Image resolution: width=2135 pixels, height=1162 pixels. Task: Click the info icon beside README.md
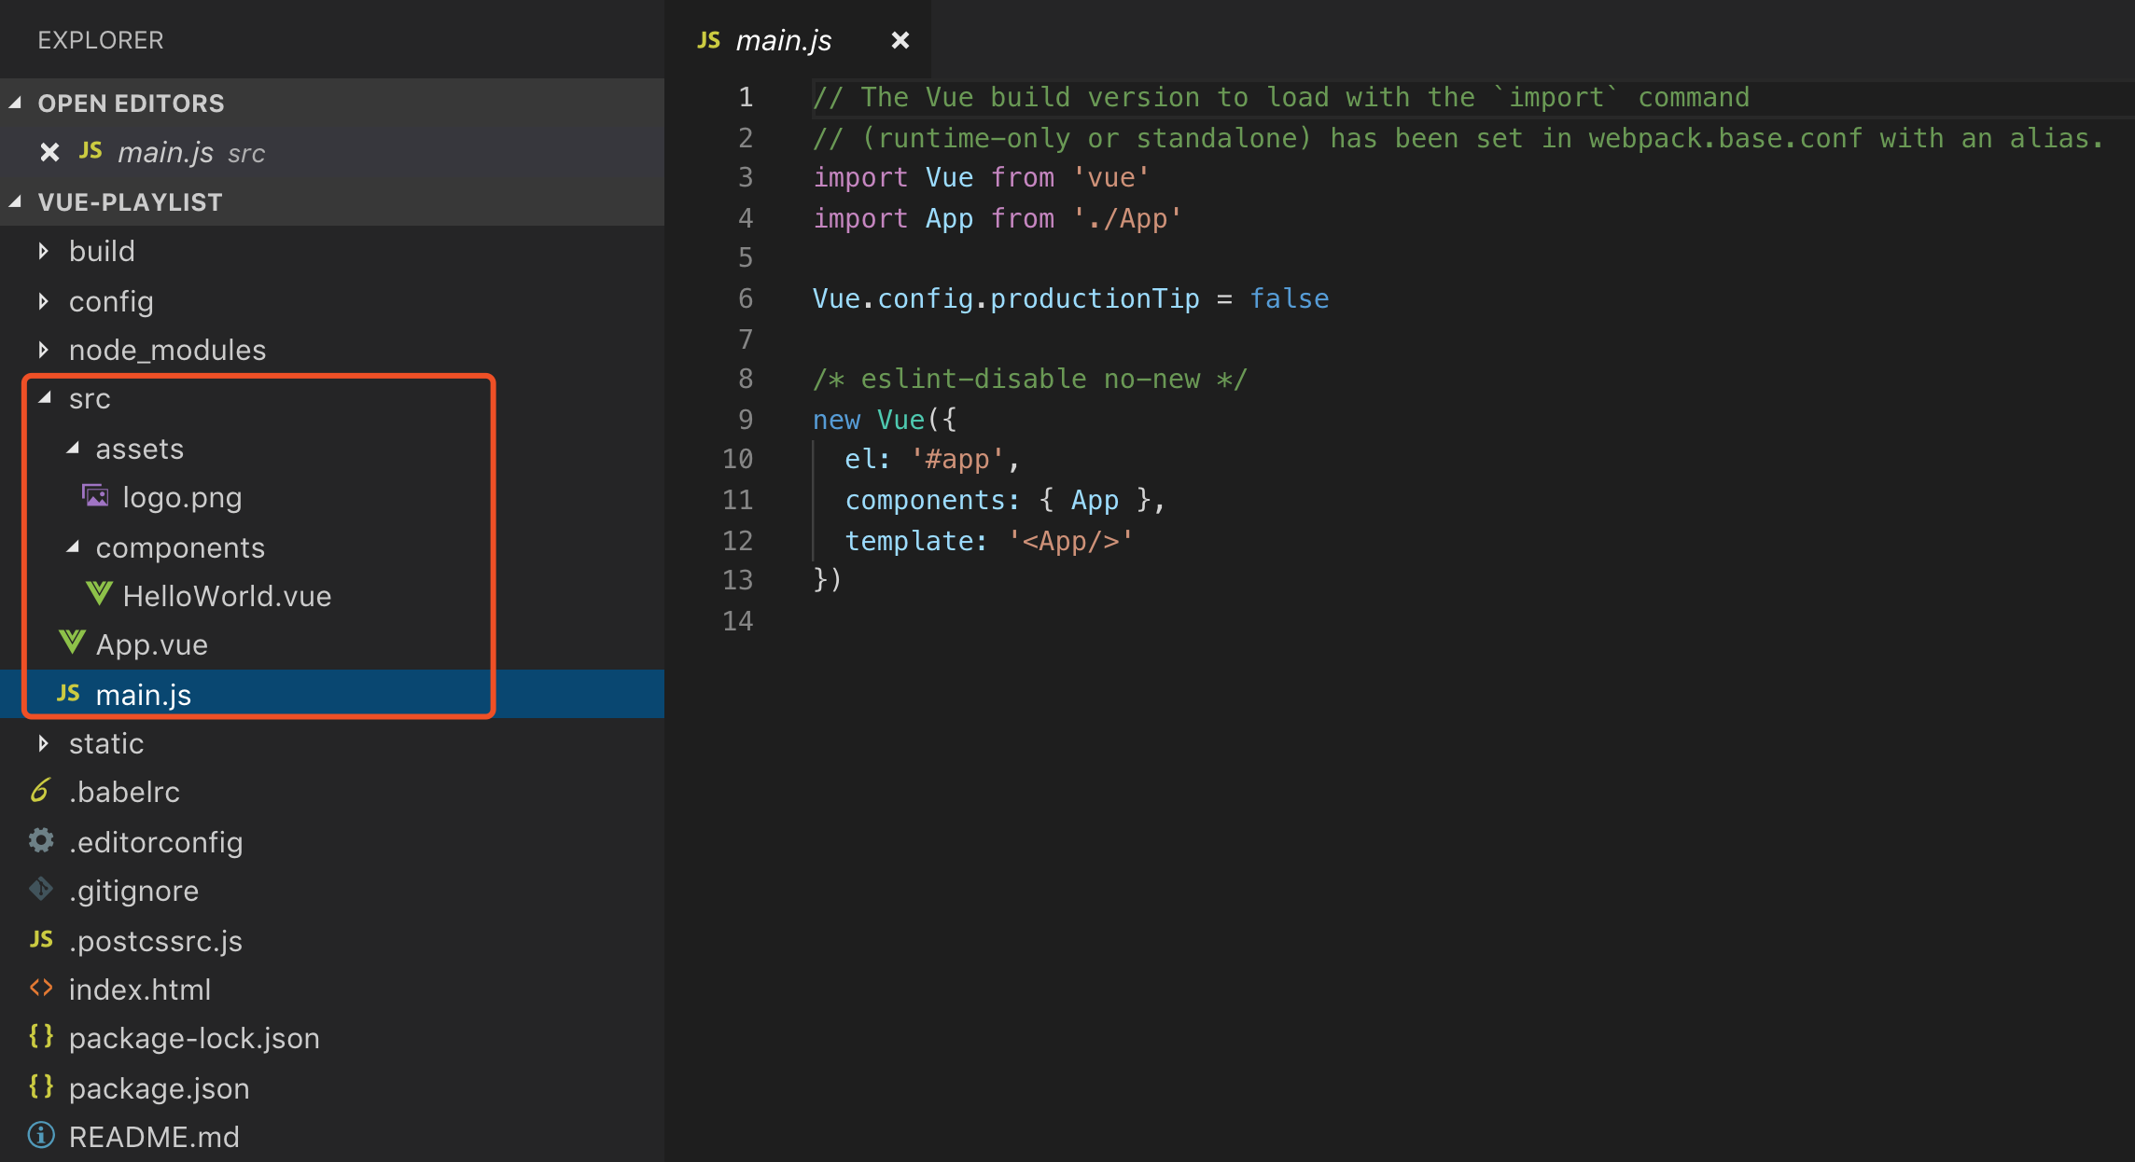(x=41, y=1136)
